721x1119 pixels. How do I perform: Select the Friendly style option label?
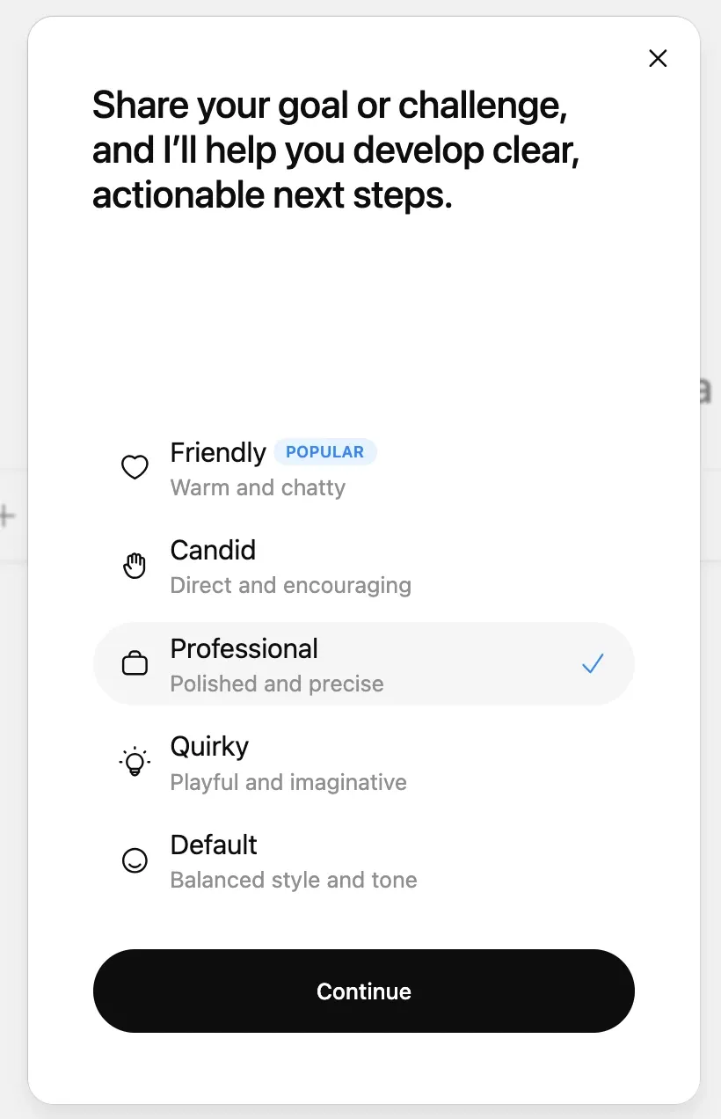pyautogui.click(x=217, y=452)
